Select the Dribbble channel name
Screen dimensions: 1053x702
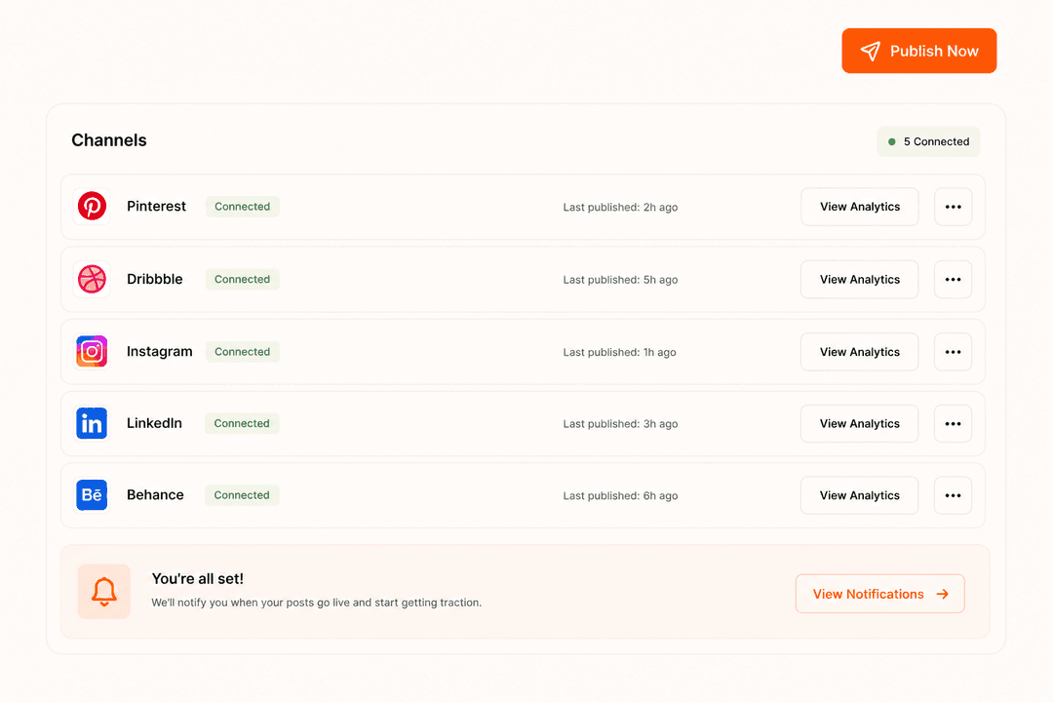pyautogui.click(x=154, y=279)
